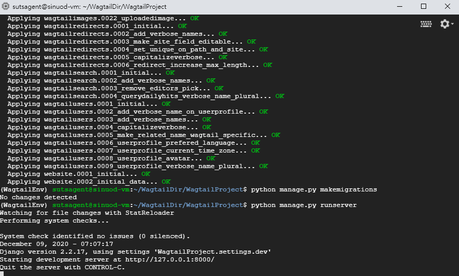
Task: Click 'wagtailredirects.0003_make_site_field_editable' line
Action: point(132,42)
